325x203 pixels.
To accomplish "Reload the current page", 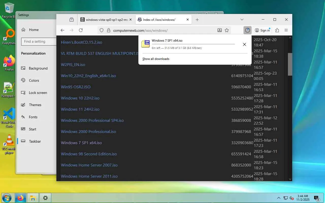I will [81, 30].
